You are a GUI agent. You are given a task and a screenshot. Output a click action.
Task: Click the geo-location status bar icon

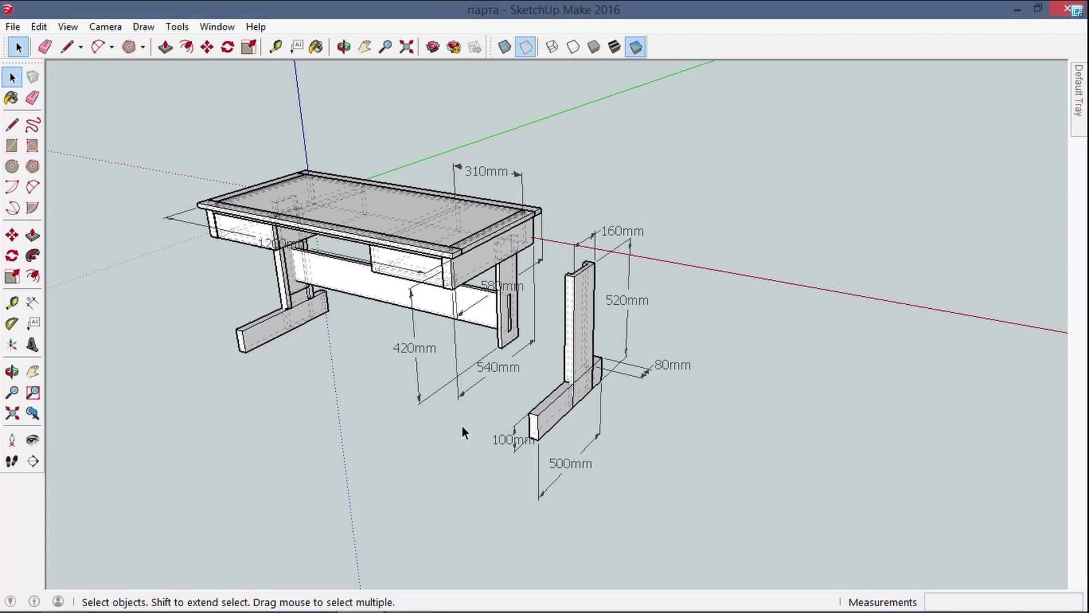(x=10, y=602)
